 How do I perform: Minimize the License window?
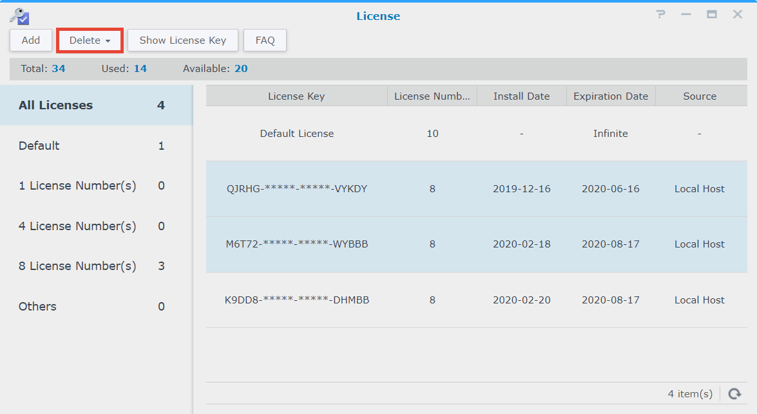click(687, 14)
